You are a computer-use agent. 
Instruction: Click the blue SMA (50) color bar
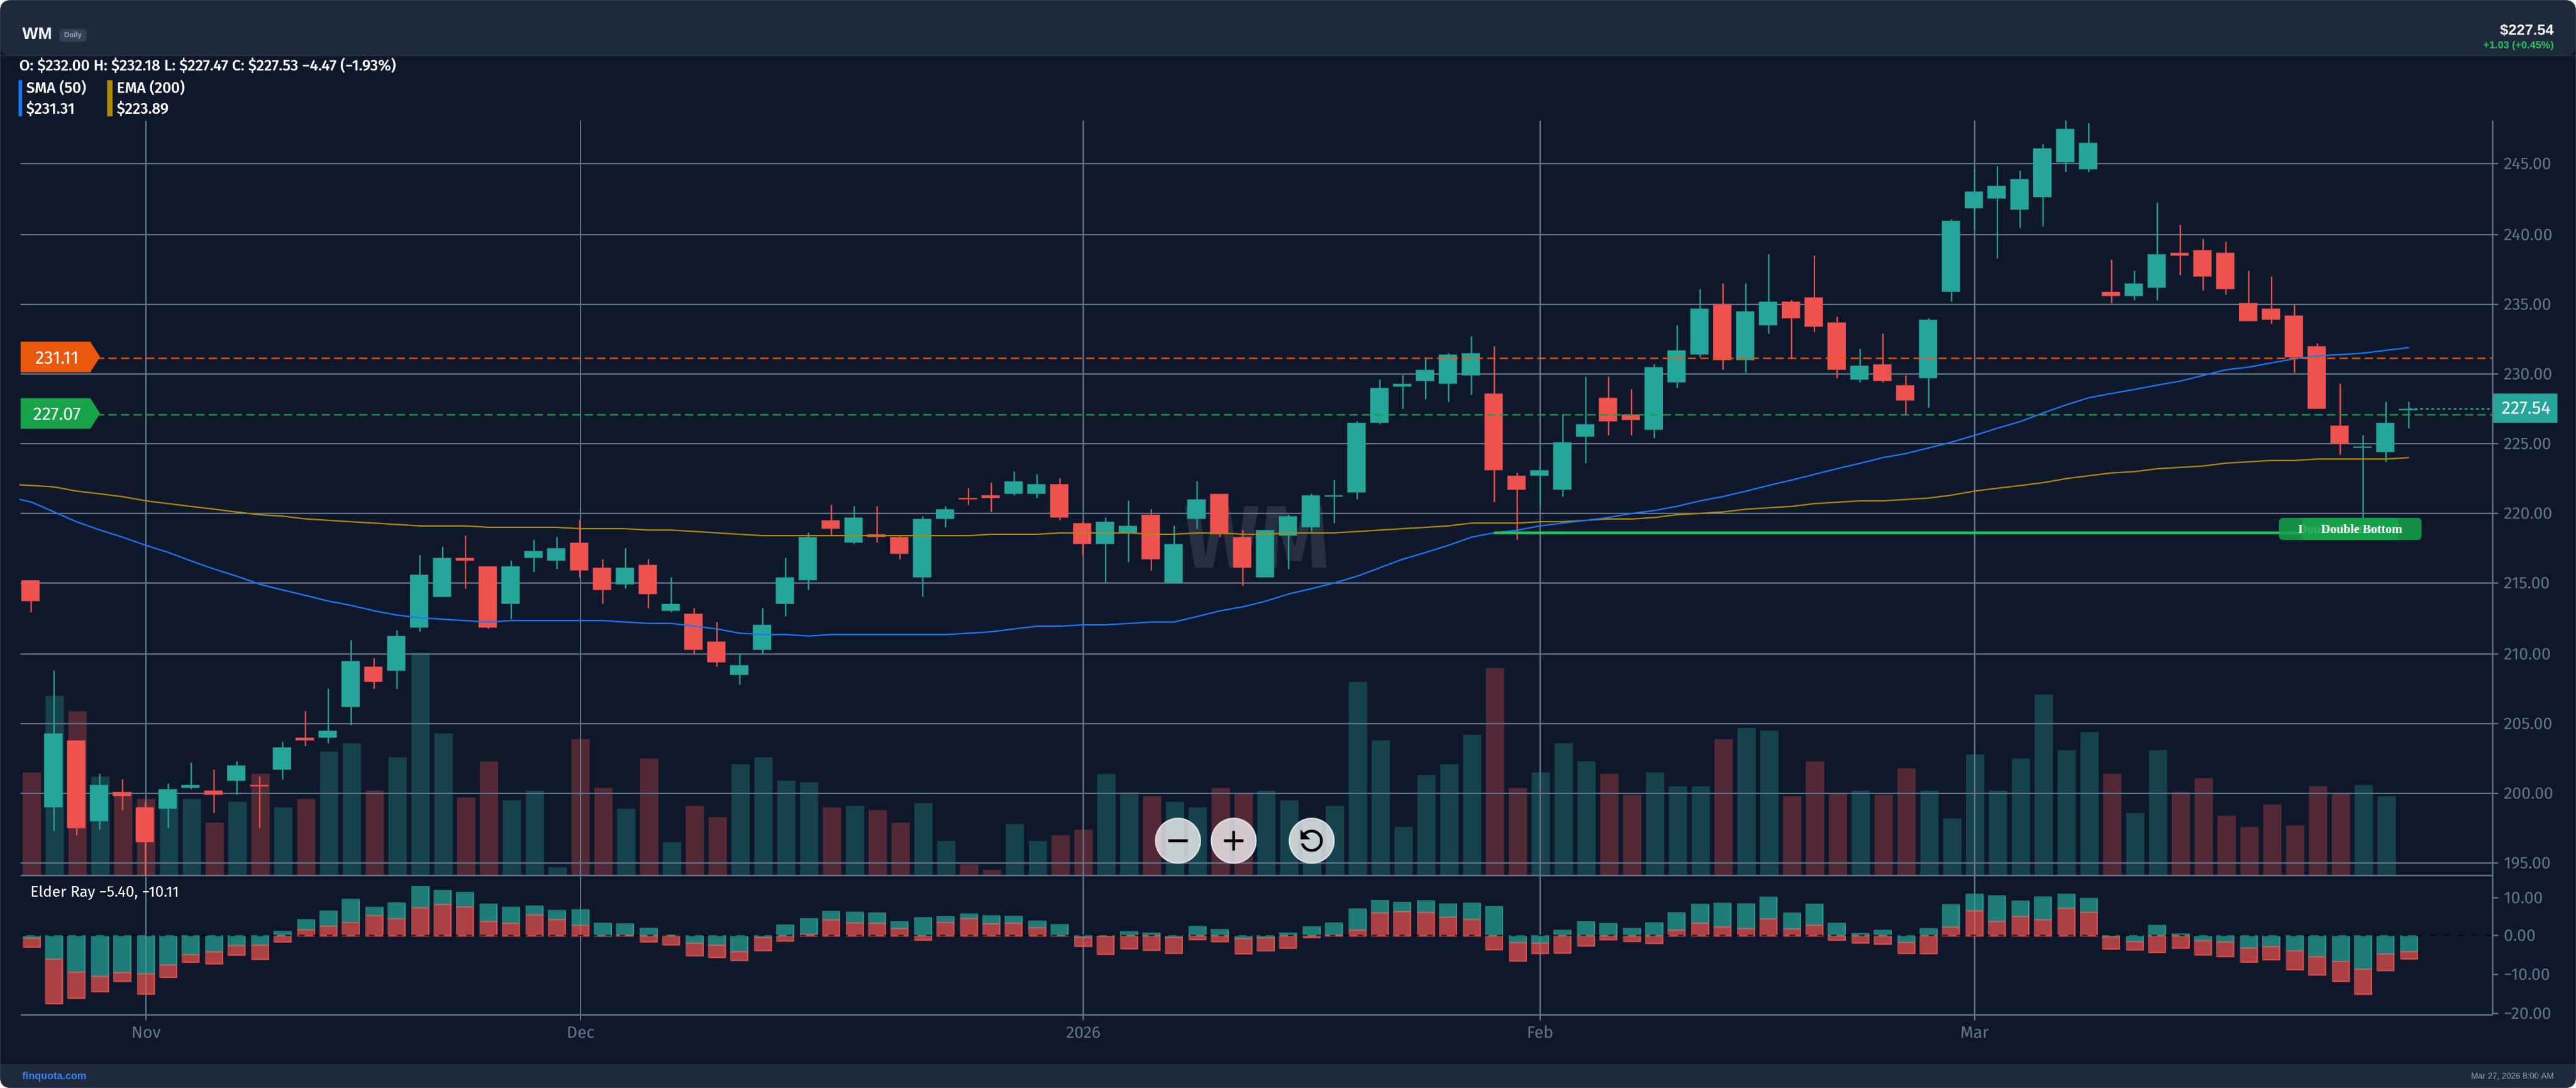[x=20, y=98]
